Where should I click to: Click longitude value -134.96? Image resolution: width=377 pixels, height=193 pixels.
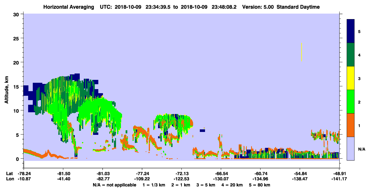tap(260, 179)
